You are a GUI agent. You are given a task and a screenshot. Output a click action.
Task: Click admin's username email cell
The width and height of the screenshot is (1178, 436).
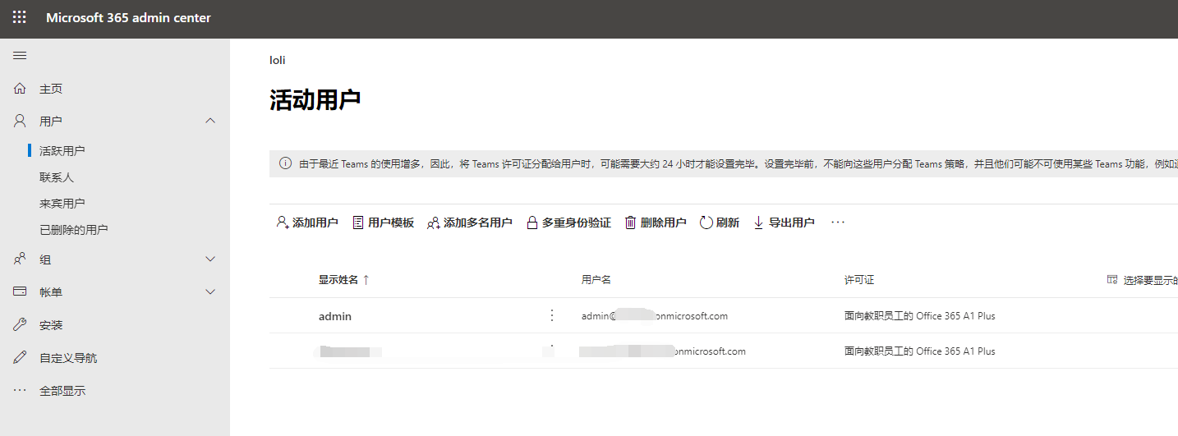pyautogui.click(x=655, y=316)
